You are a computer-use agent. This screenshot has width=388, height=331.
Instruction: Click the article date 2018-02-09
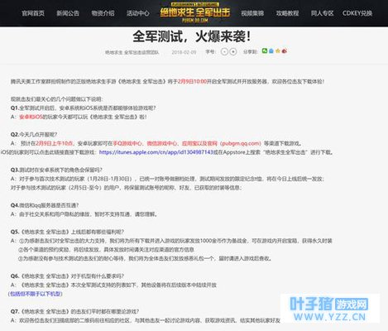click(x=184, y=52)
